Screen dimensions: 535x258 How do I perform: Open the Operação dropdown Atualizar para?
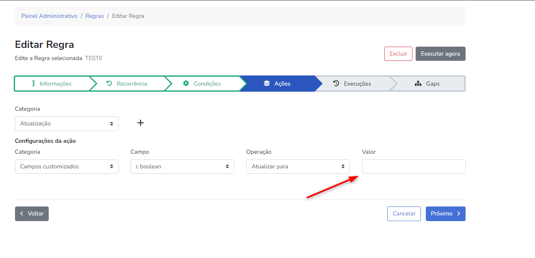[x=298, y=167]
